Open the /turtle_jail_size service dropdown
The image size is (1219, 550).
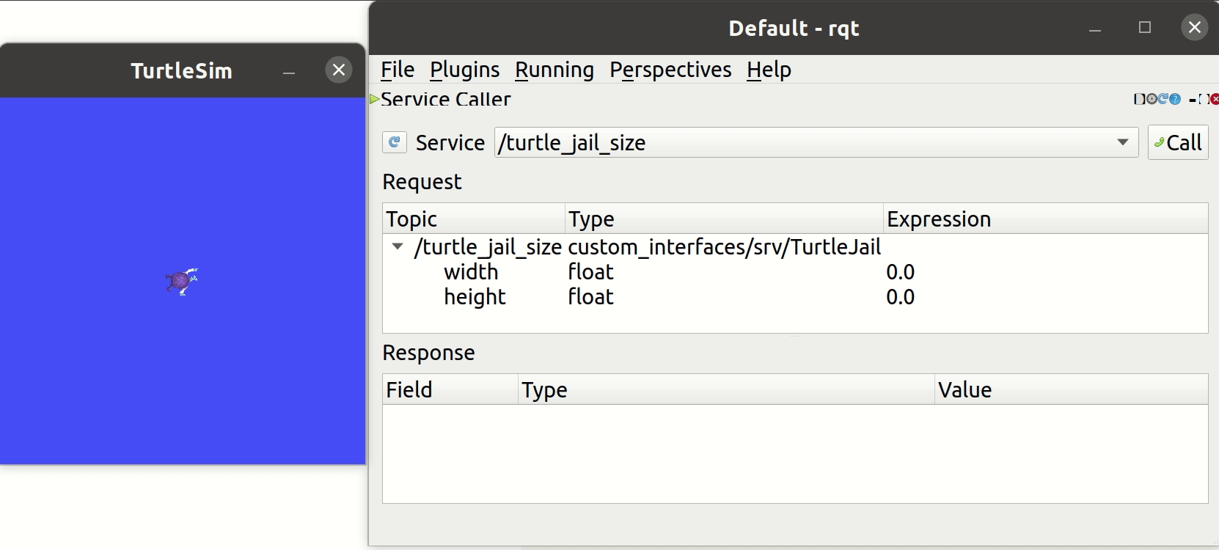pos(1122,142)
